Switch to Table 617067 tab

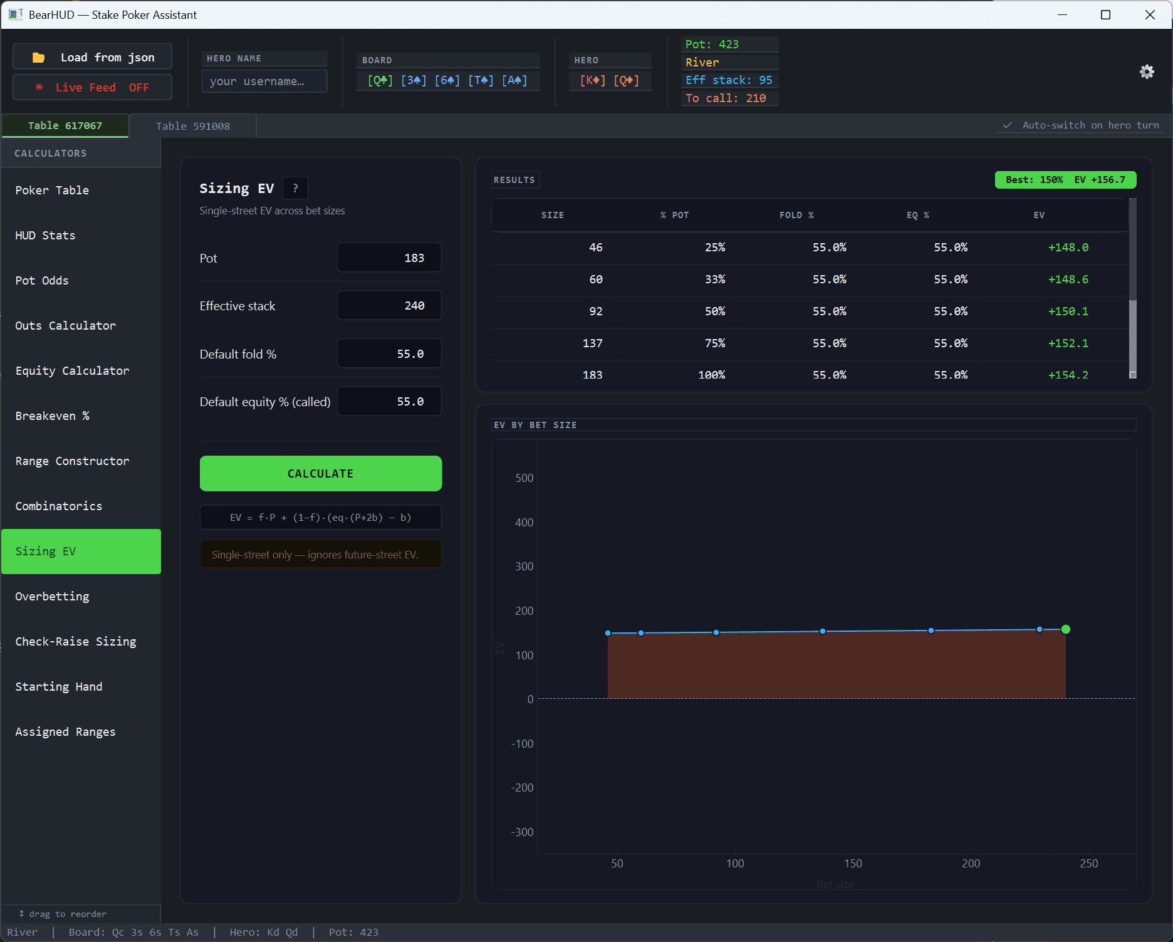[65, 125]
